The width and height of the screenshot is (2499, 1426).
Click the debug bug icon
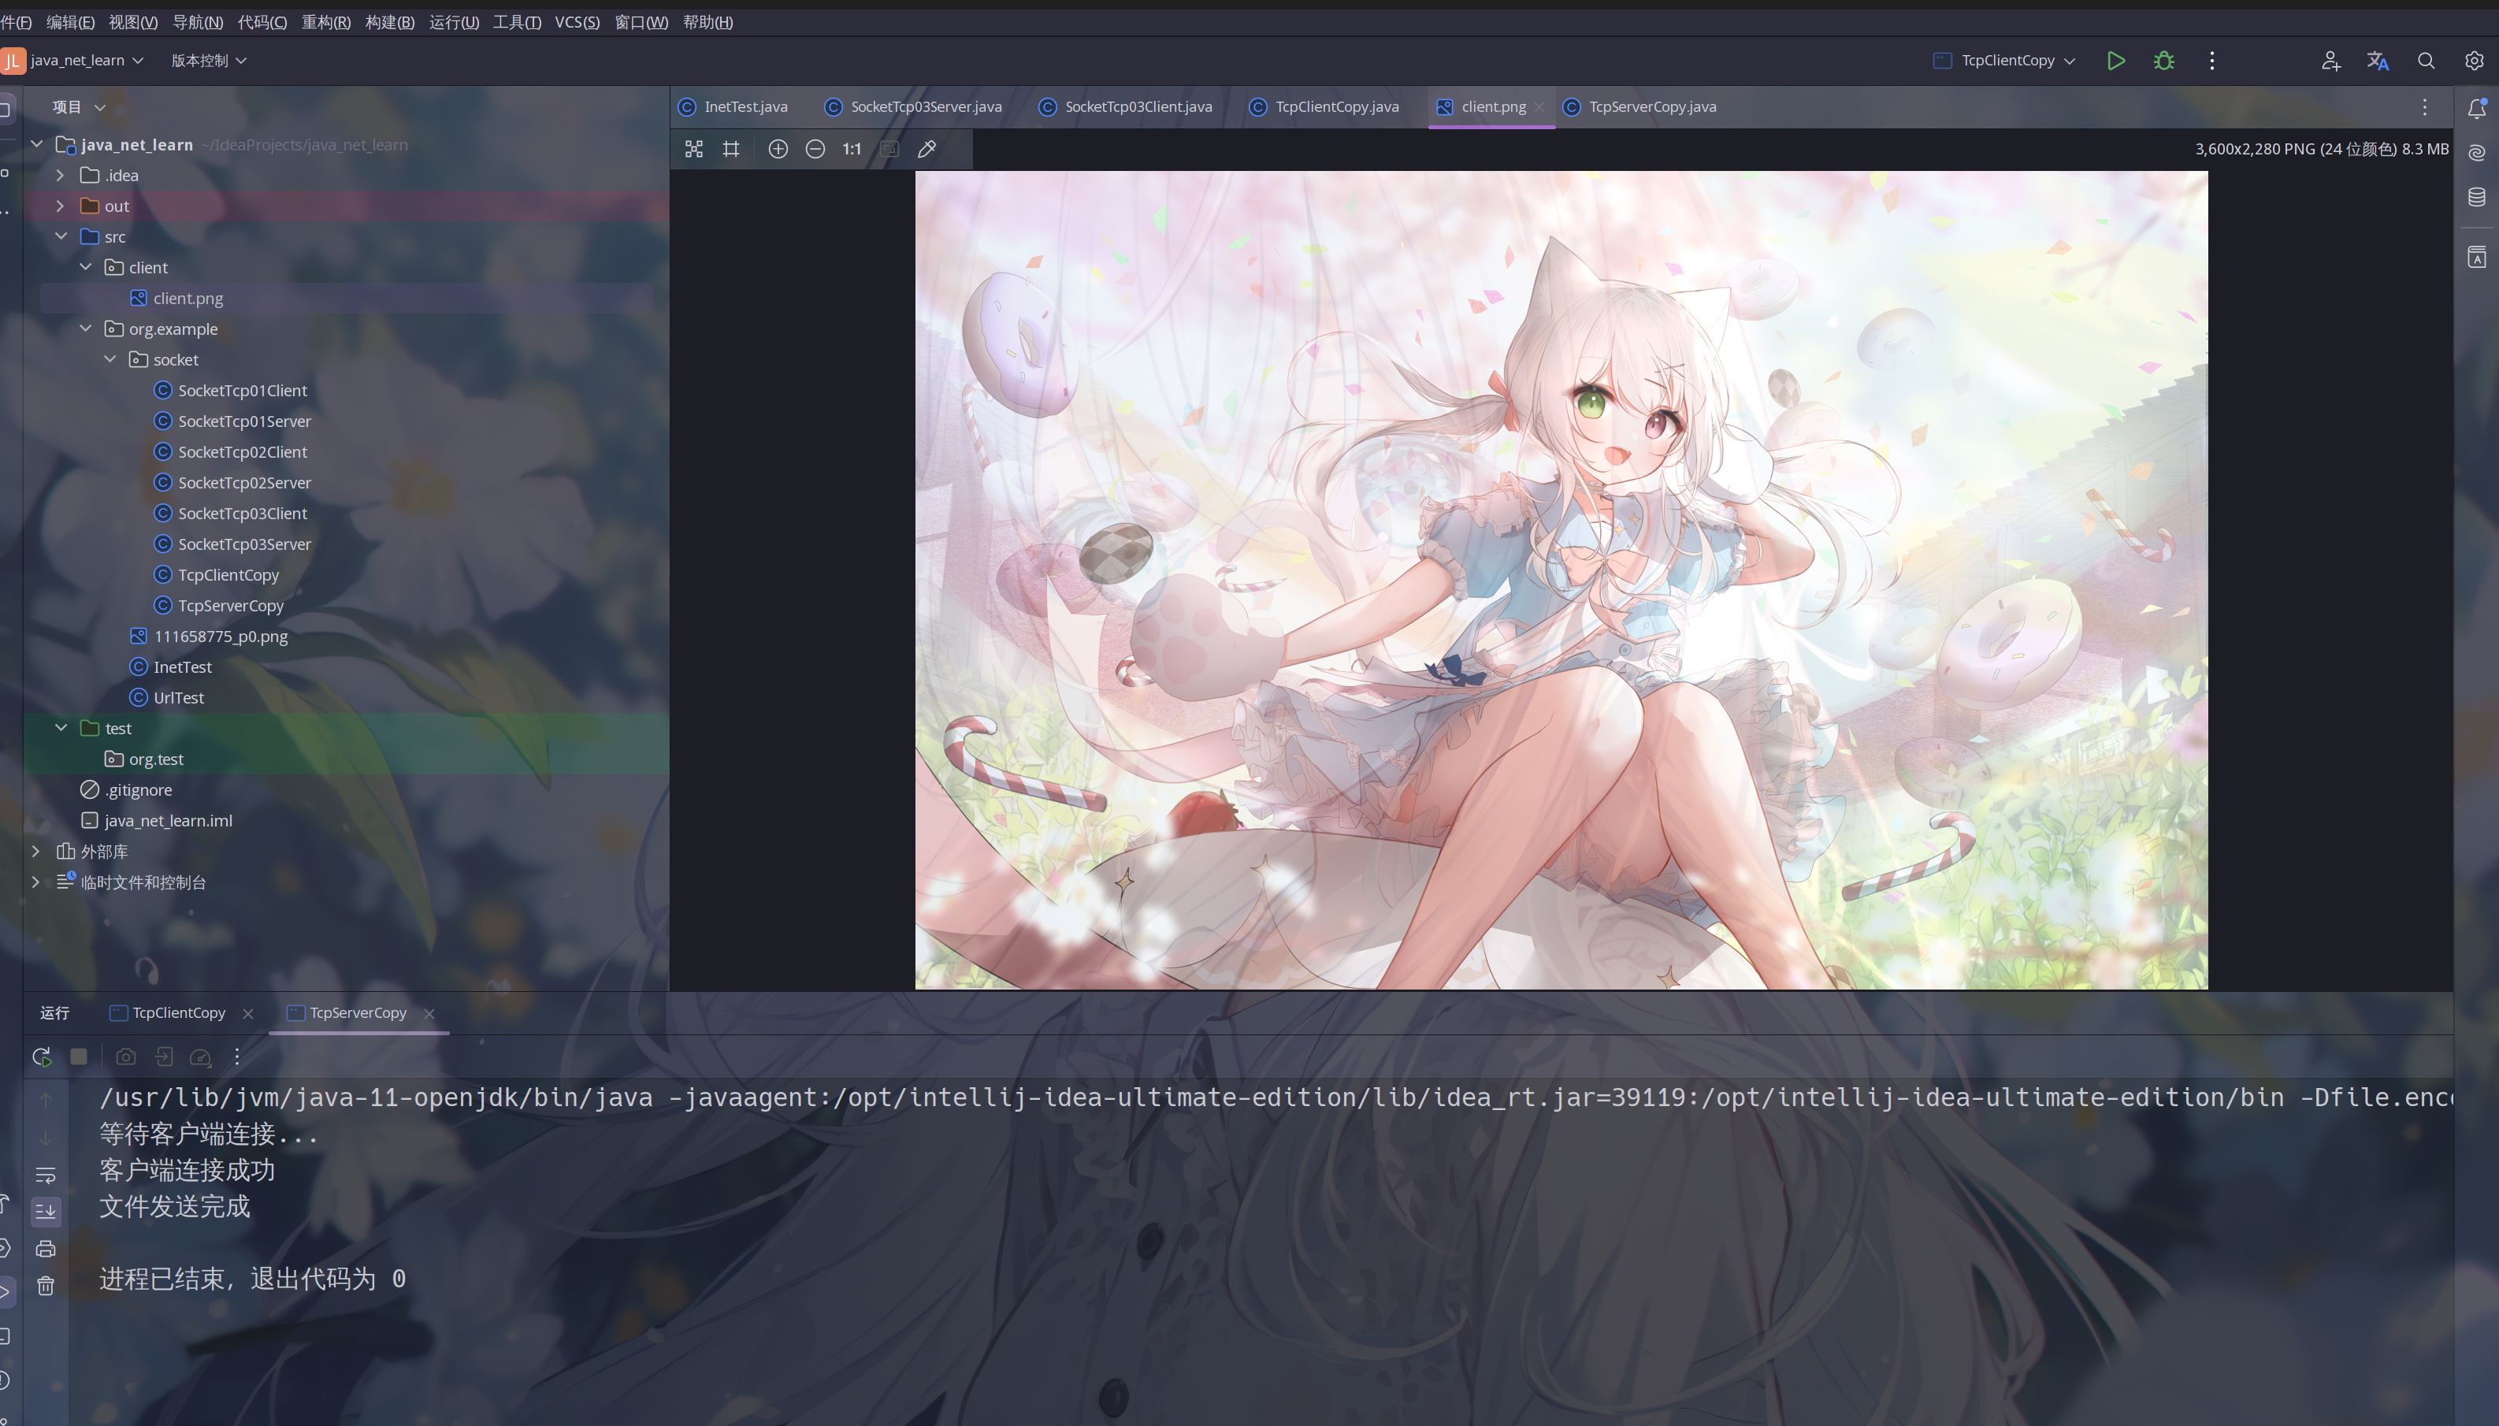point(2164,61)
